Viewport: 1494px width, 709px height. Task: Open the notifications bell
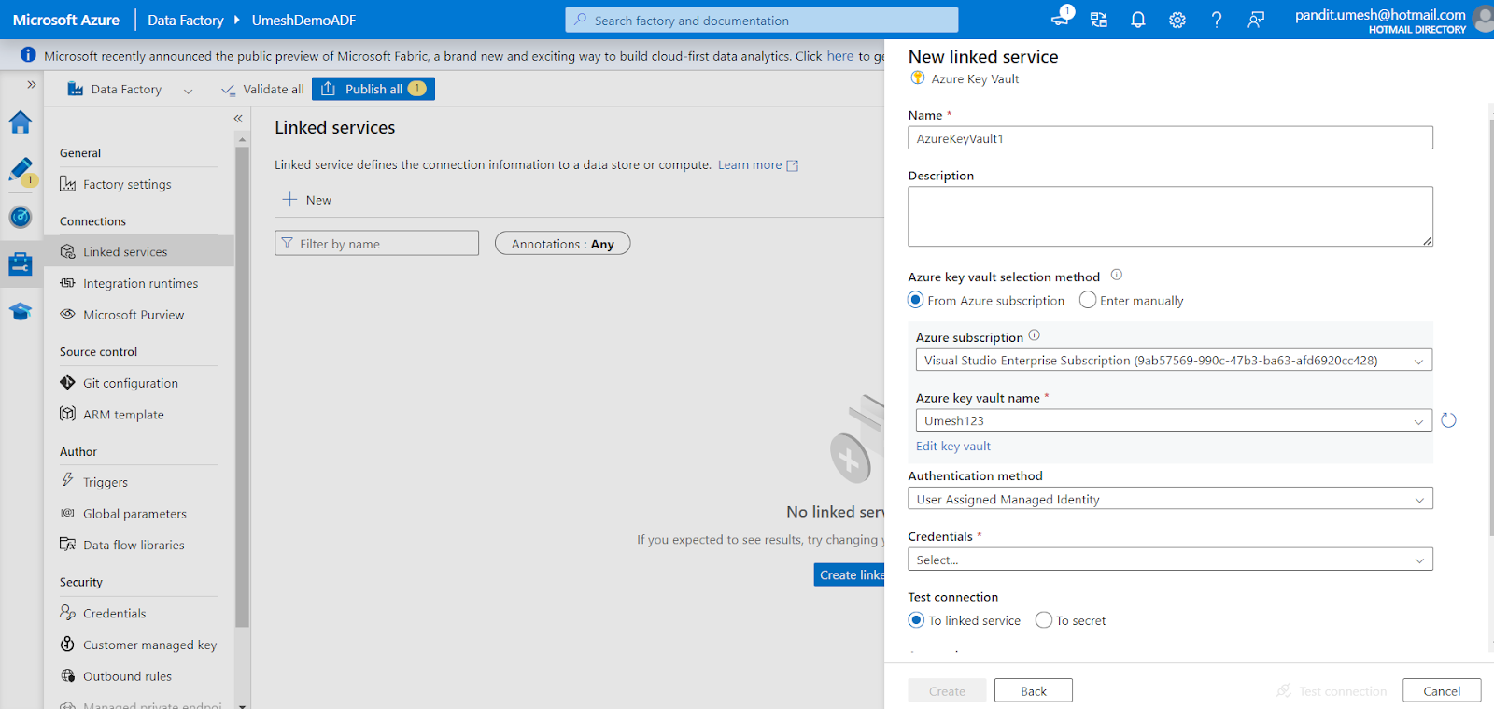pyautogui.click(x=1137, y=20)
